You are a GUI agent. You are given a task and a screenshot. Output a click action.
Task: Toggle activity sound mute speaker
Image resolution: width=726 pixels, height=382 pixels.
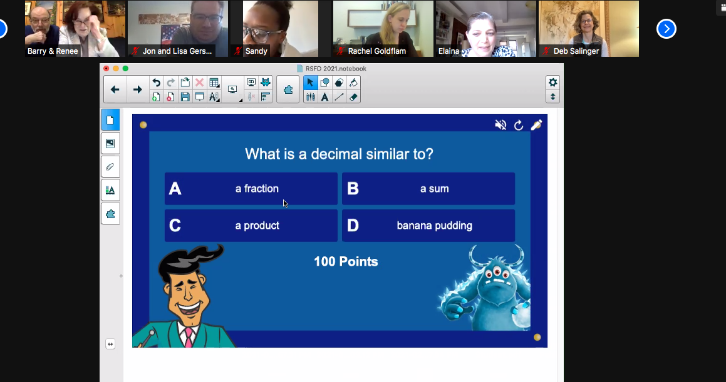pyautogui.click(x=500, y=124)
